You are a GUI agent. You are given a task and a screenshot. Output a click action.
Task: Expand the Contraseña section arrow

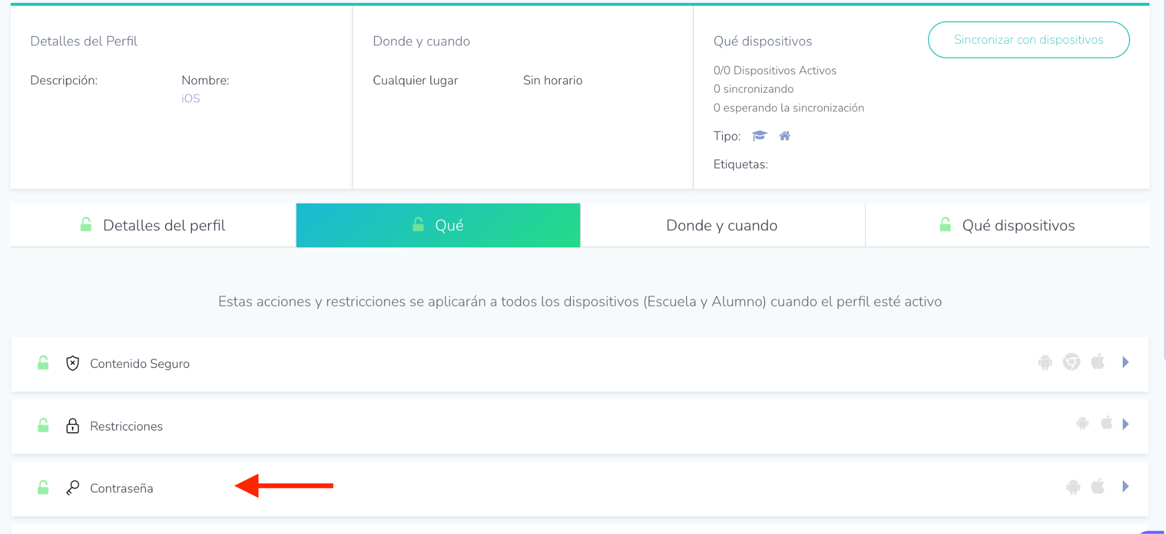click(1126, 487)
